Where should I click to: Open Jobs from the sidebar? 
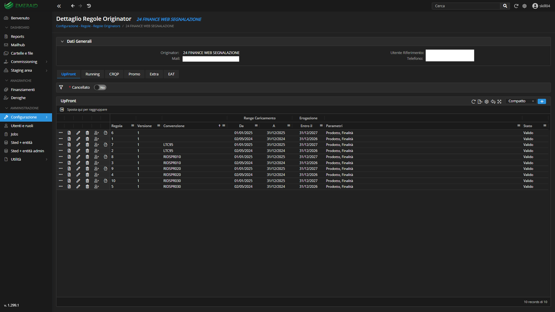tap(14, 134)
